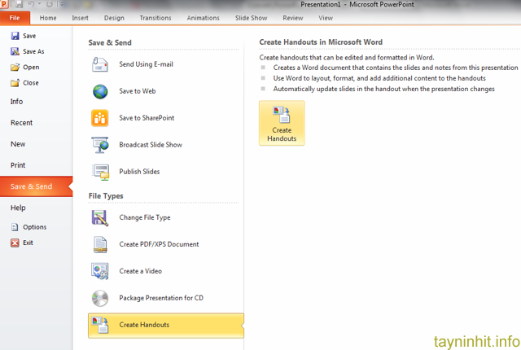521x350 pixels.
Task: Click Save As in backstage menu
Action: point(33,51)
